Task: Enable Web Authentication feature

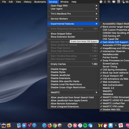Action: pos(114,85)
